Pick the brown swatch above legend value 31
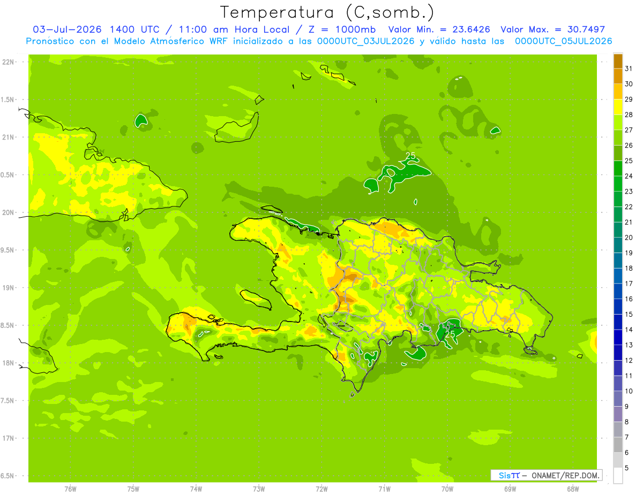Viewport: 643px width, 496px height. click(618, 61)
